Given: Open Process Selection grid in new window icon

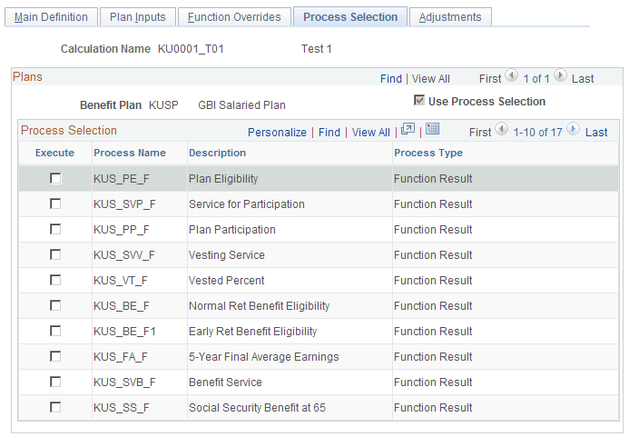Looking at the screenshot, I should (x=408, y=129).
